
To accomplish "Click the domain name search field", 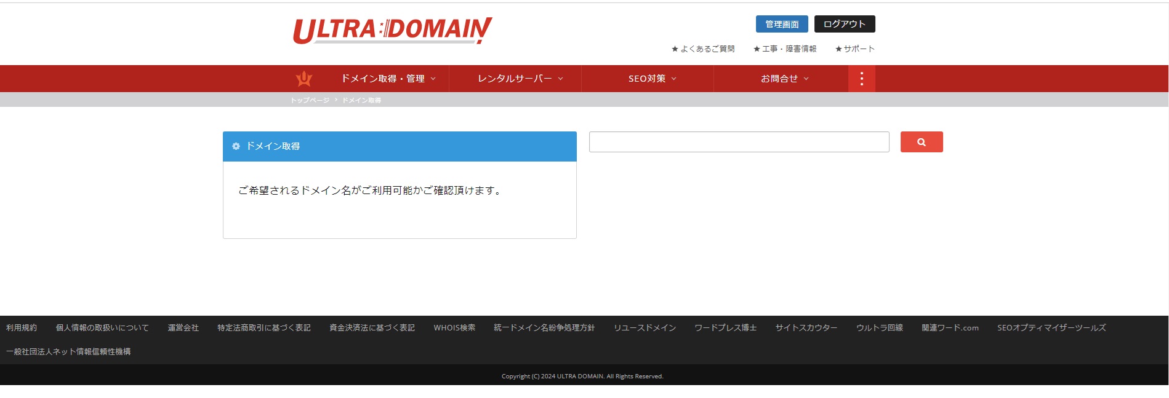I will point(739,142).
